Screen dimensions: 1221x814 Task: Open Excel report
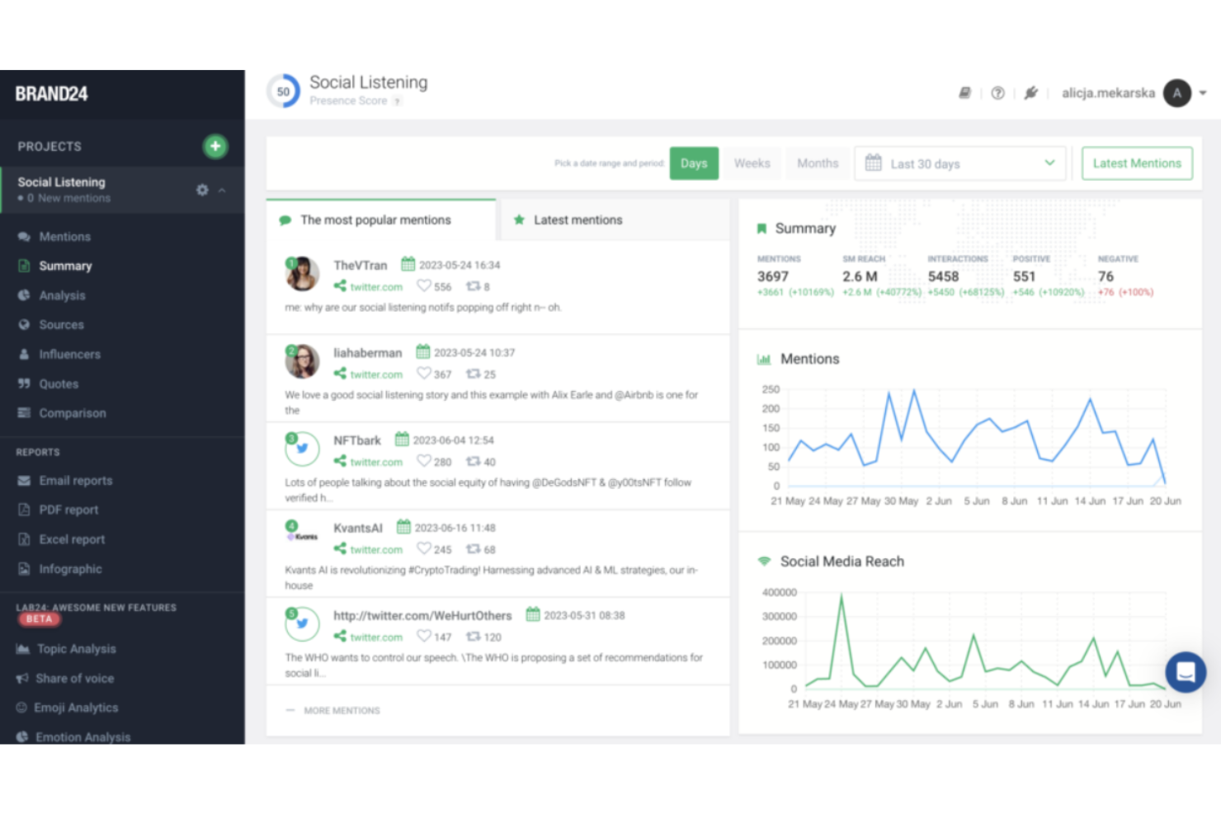point(72,539)
